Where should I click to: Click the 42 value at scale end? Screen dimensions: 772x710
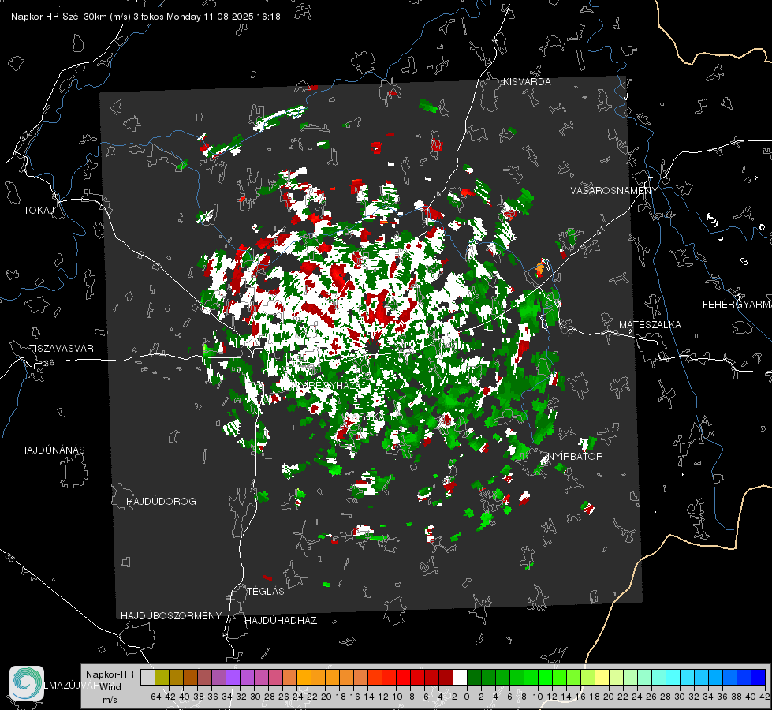(764, 697)
